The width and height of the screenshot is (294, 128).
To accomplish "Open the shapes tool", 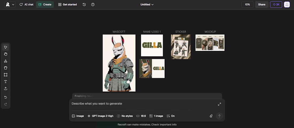I will click(6, 61).
